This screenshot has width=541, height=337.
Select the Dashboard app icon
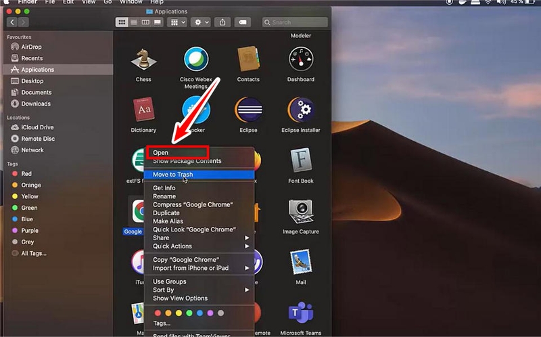301,59
